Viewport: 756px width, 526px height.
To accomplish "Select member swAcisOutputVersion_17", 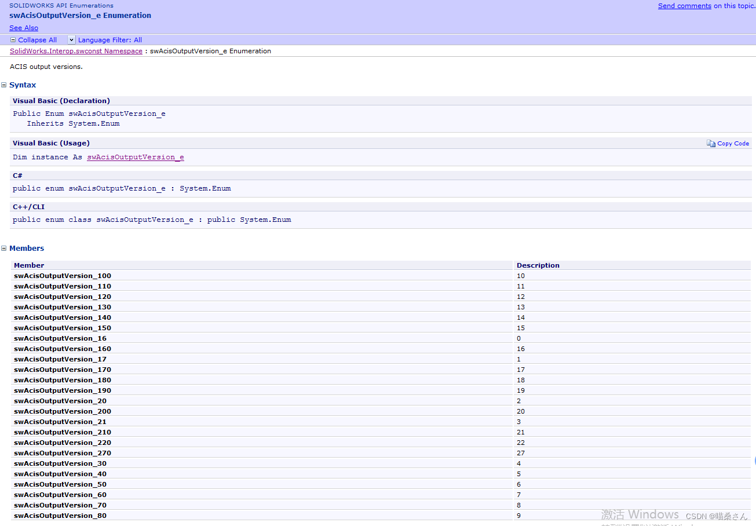I will (x=60, y=359).
